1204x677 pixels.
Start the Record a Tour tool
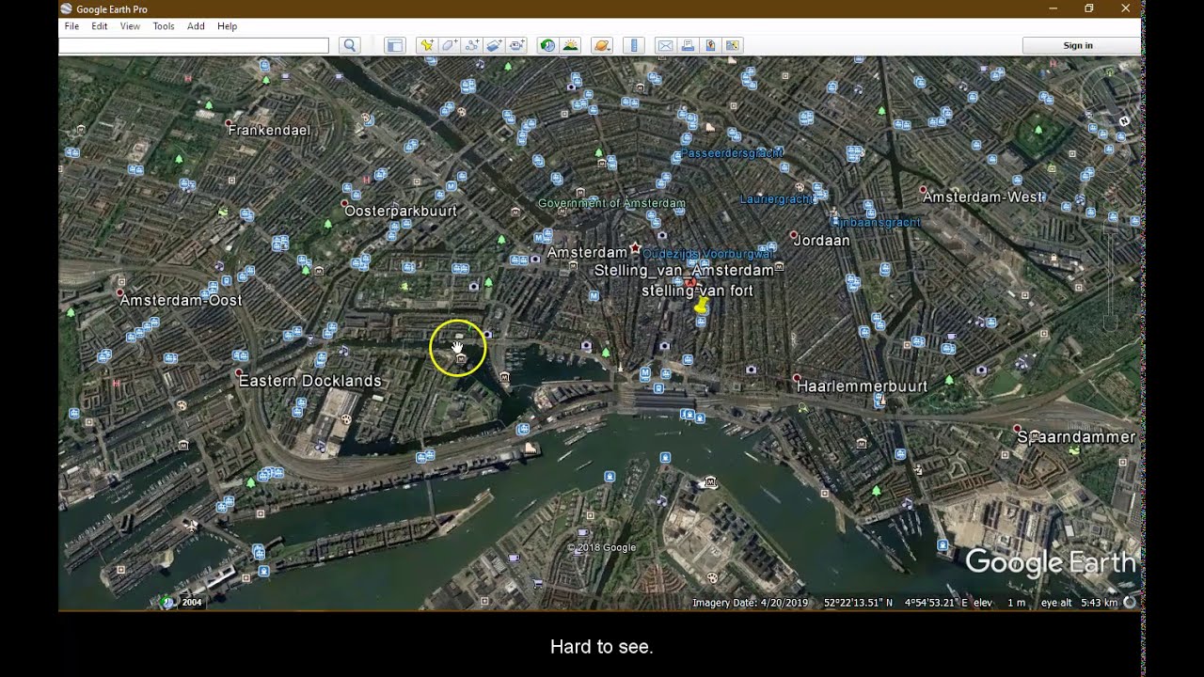tap(517, 45)
